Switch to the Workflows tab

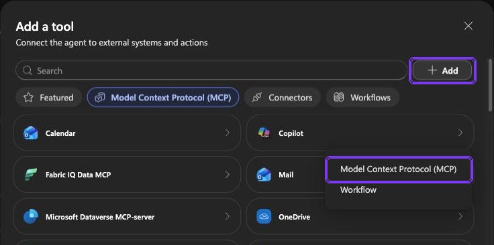pos(362,98)
